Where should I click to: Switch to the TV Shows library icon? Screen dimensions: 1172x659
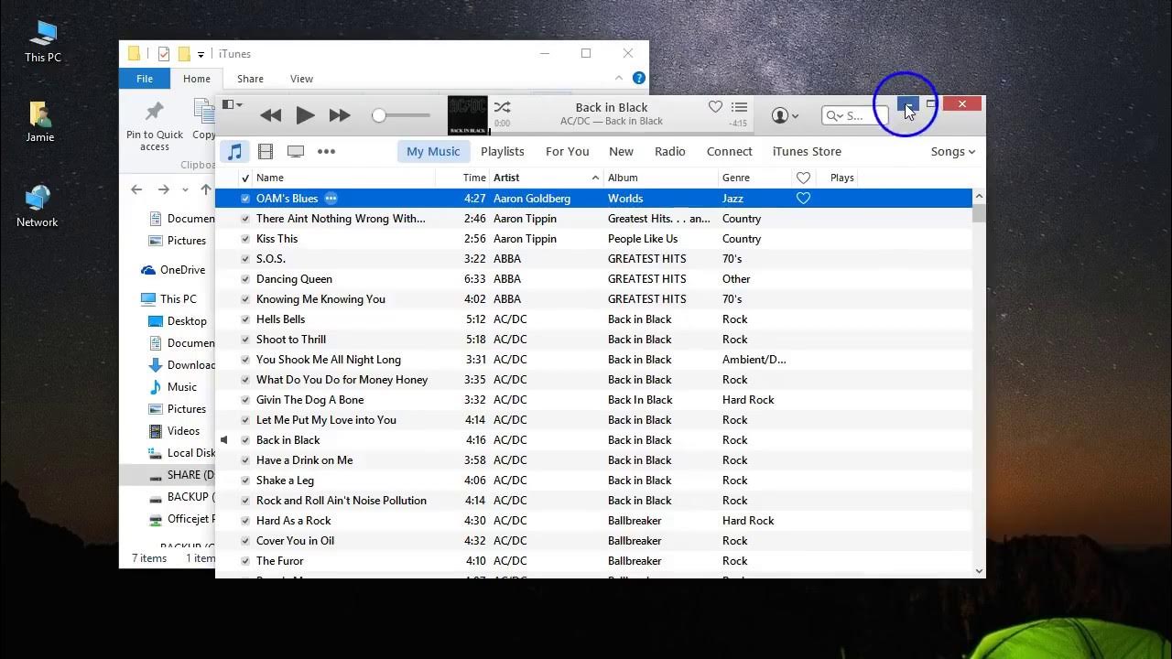point(296,151)
